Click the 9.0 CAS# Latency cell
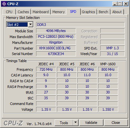 pos(46,75)
